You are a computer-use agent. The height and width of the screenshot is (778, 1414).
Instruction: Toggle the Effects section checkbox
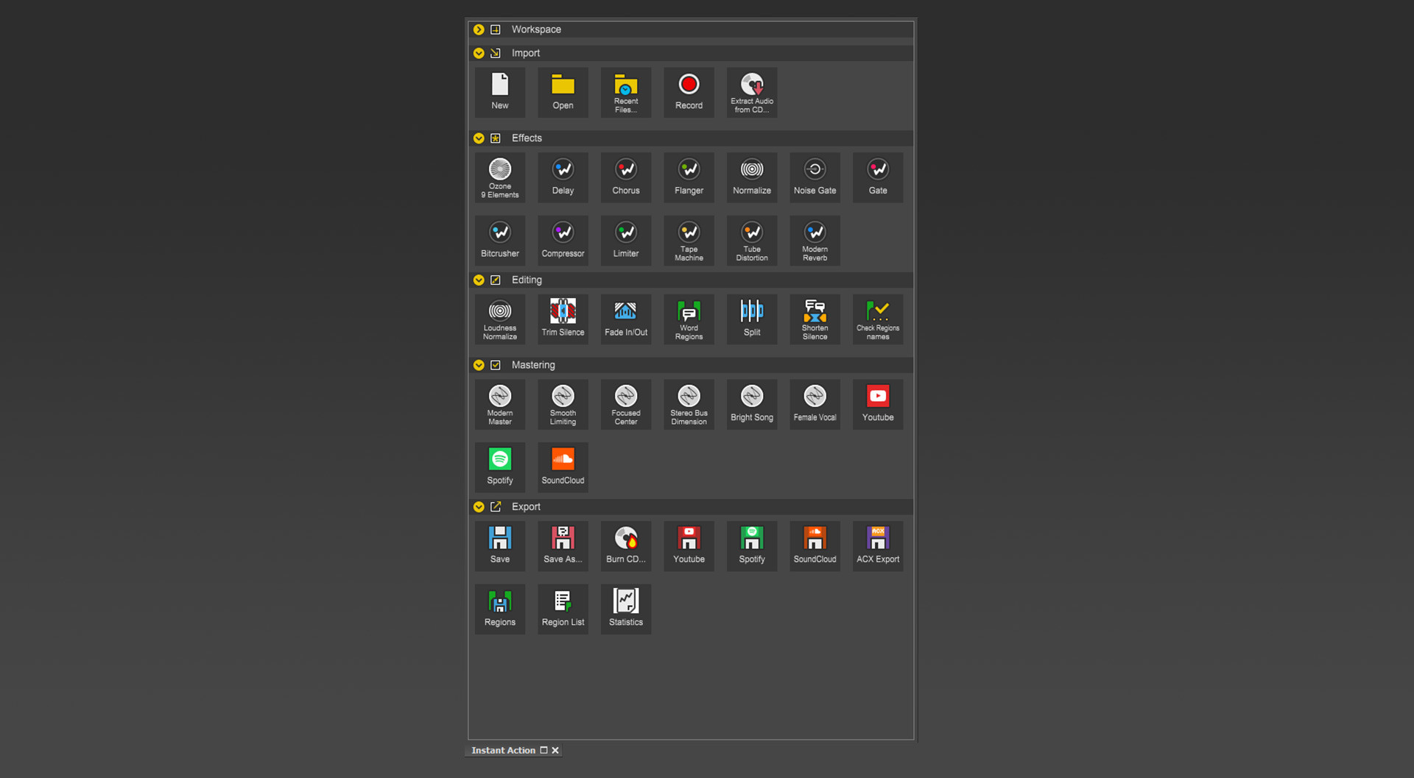point(496,138)
